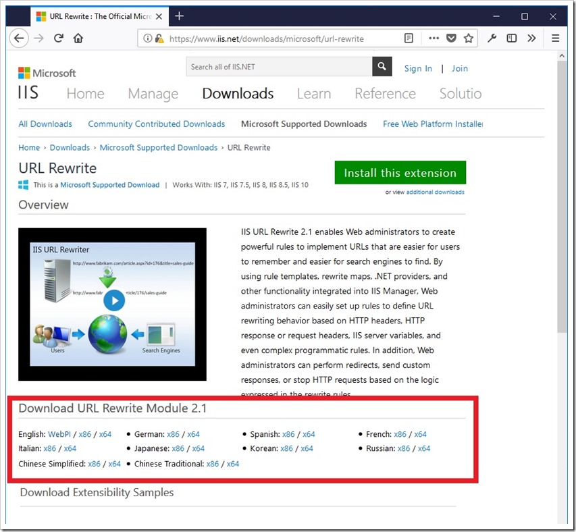Image resolution: width=576 pixels, height=532 pixels.
Task: Click the IIS URL Rewriter video thumbnail
Action: point(112,304)
